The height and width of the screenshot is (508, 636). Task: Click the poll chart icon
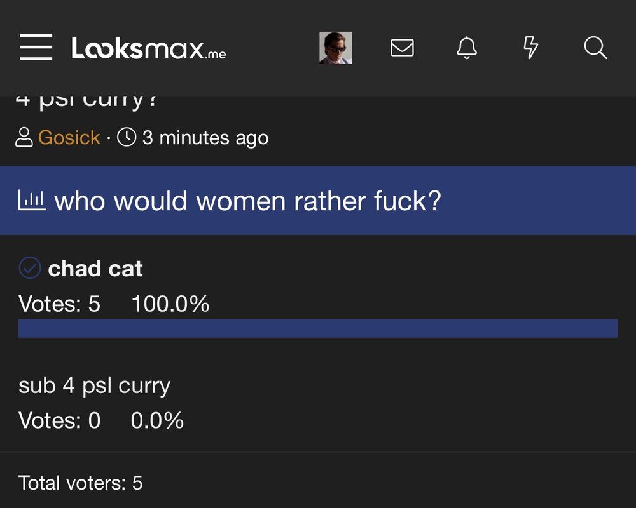(32, 200)
